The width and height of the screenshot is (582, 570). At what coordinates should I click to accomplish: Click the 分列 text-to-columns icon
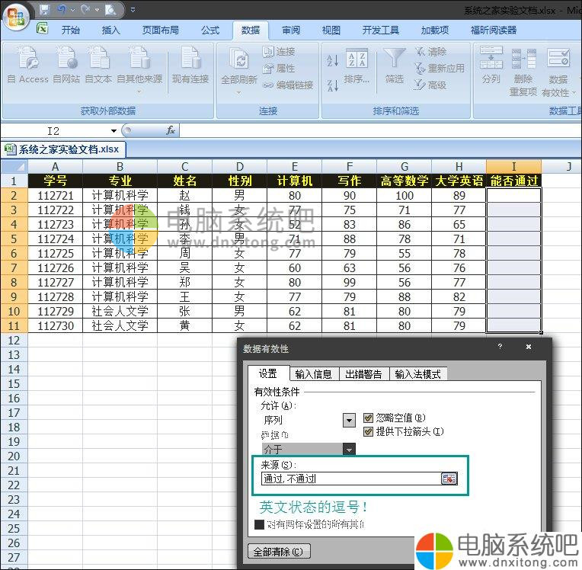click(x=491, y=60)
